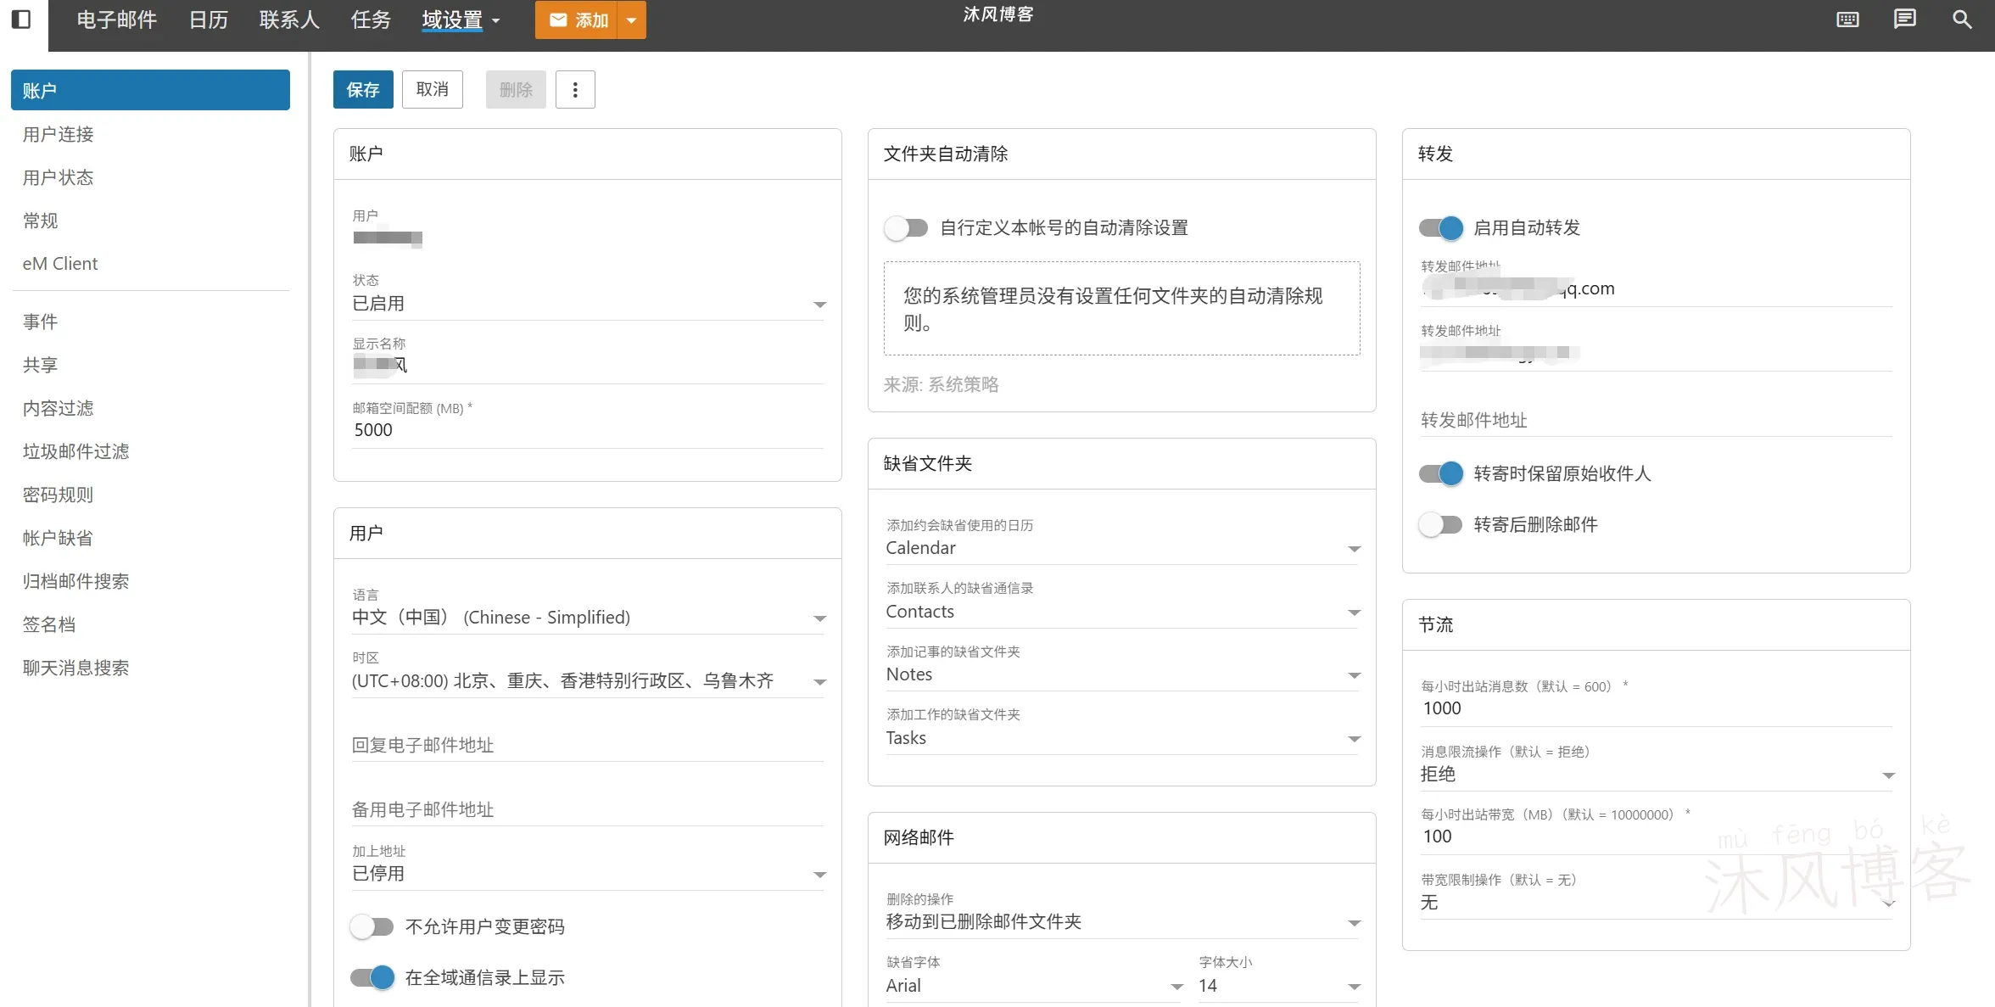Viewport: 1995px width, 1007px height.
Task: Open the chat messages icon
Action: coord(1905,19)
